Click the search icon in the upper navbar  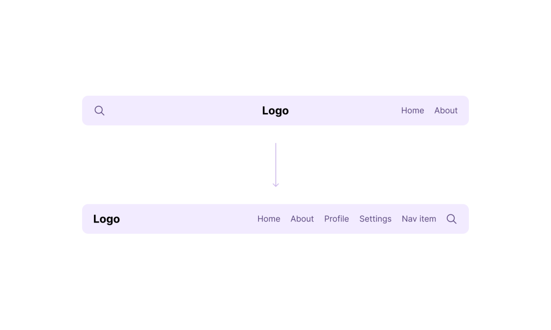[x=99, y=111]
